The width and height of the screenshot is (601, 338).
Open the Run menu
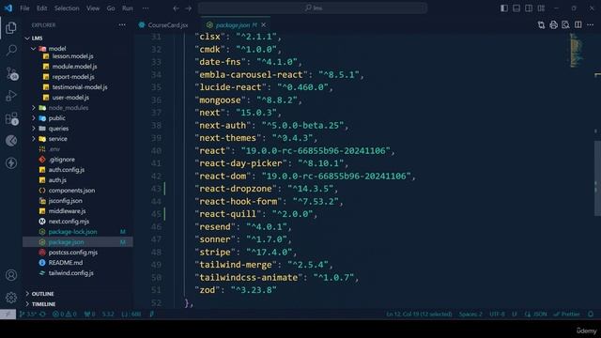[x=128, y=8]
